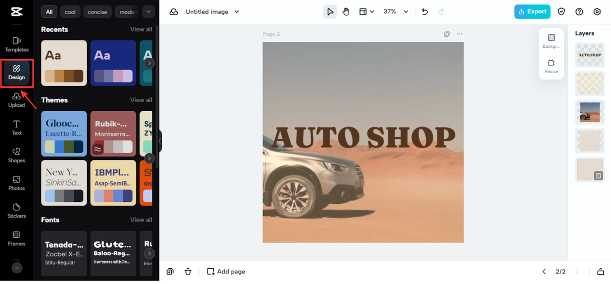611x284 pixels.
Task: Select the concise style filter tab
Action: 97,12
